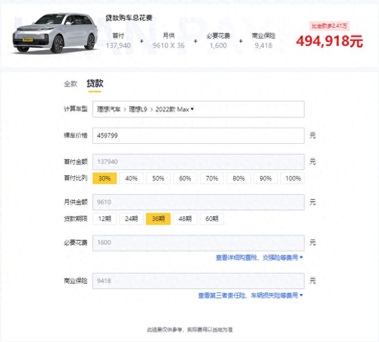The width and height of the screenshot is (379, 342).
Task: Click the 裸车价格 input field
Action: (198, 136)
